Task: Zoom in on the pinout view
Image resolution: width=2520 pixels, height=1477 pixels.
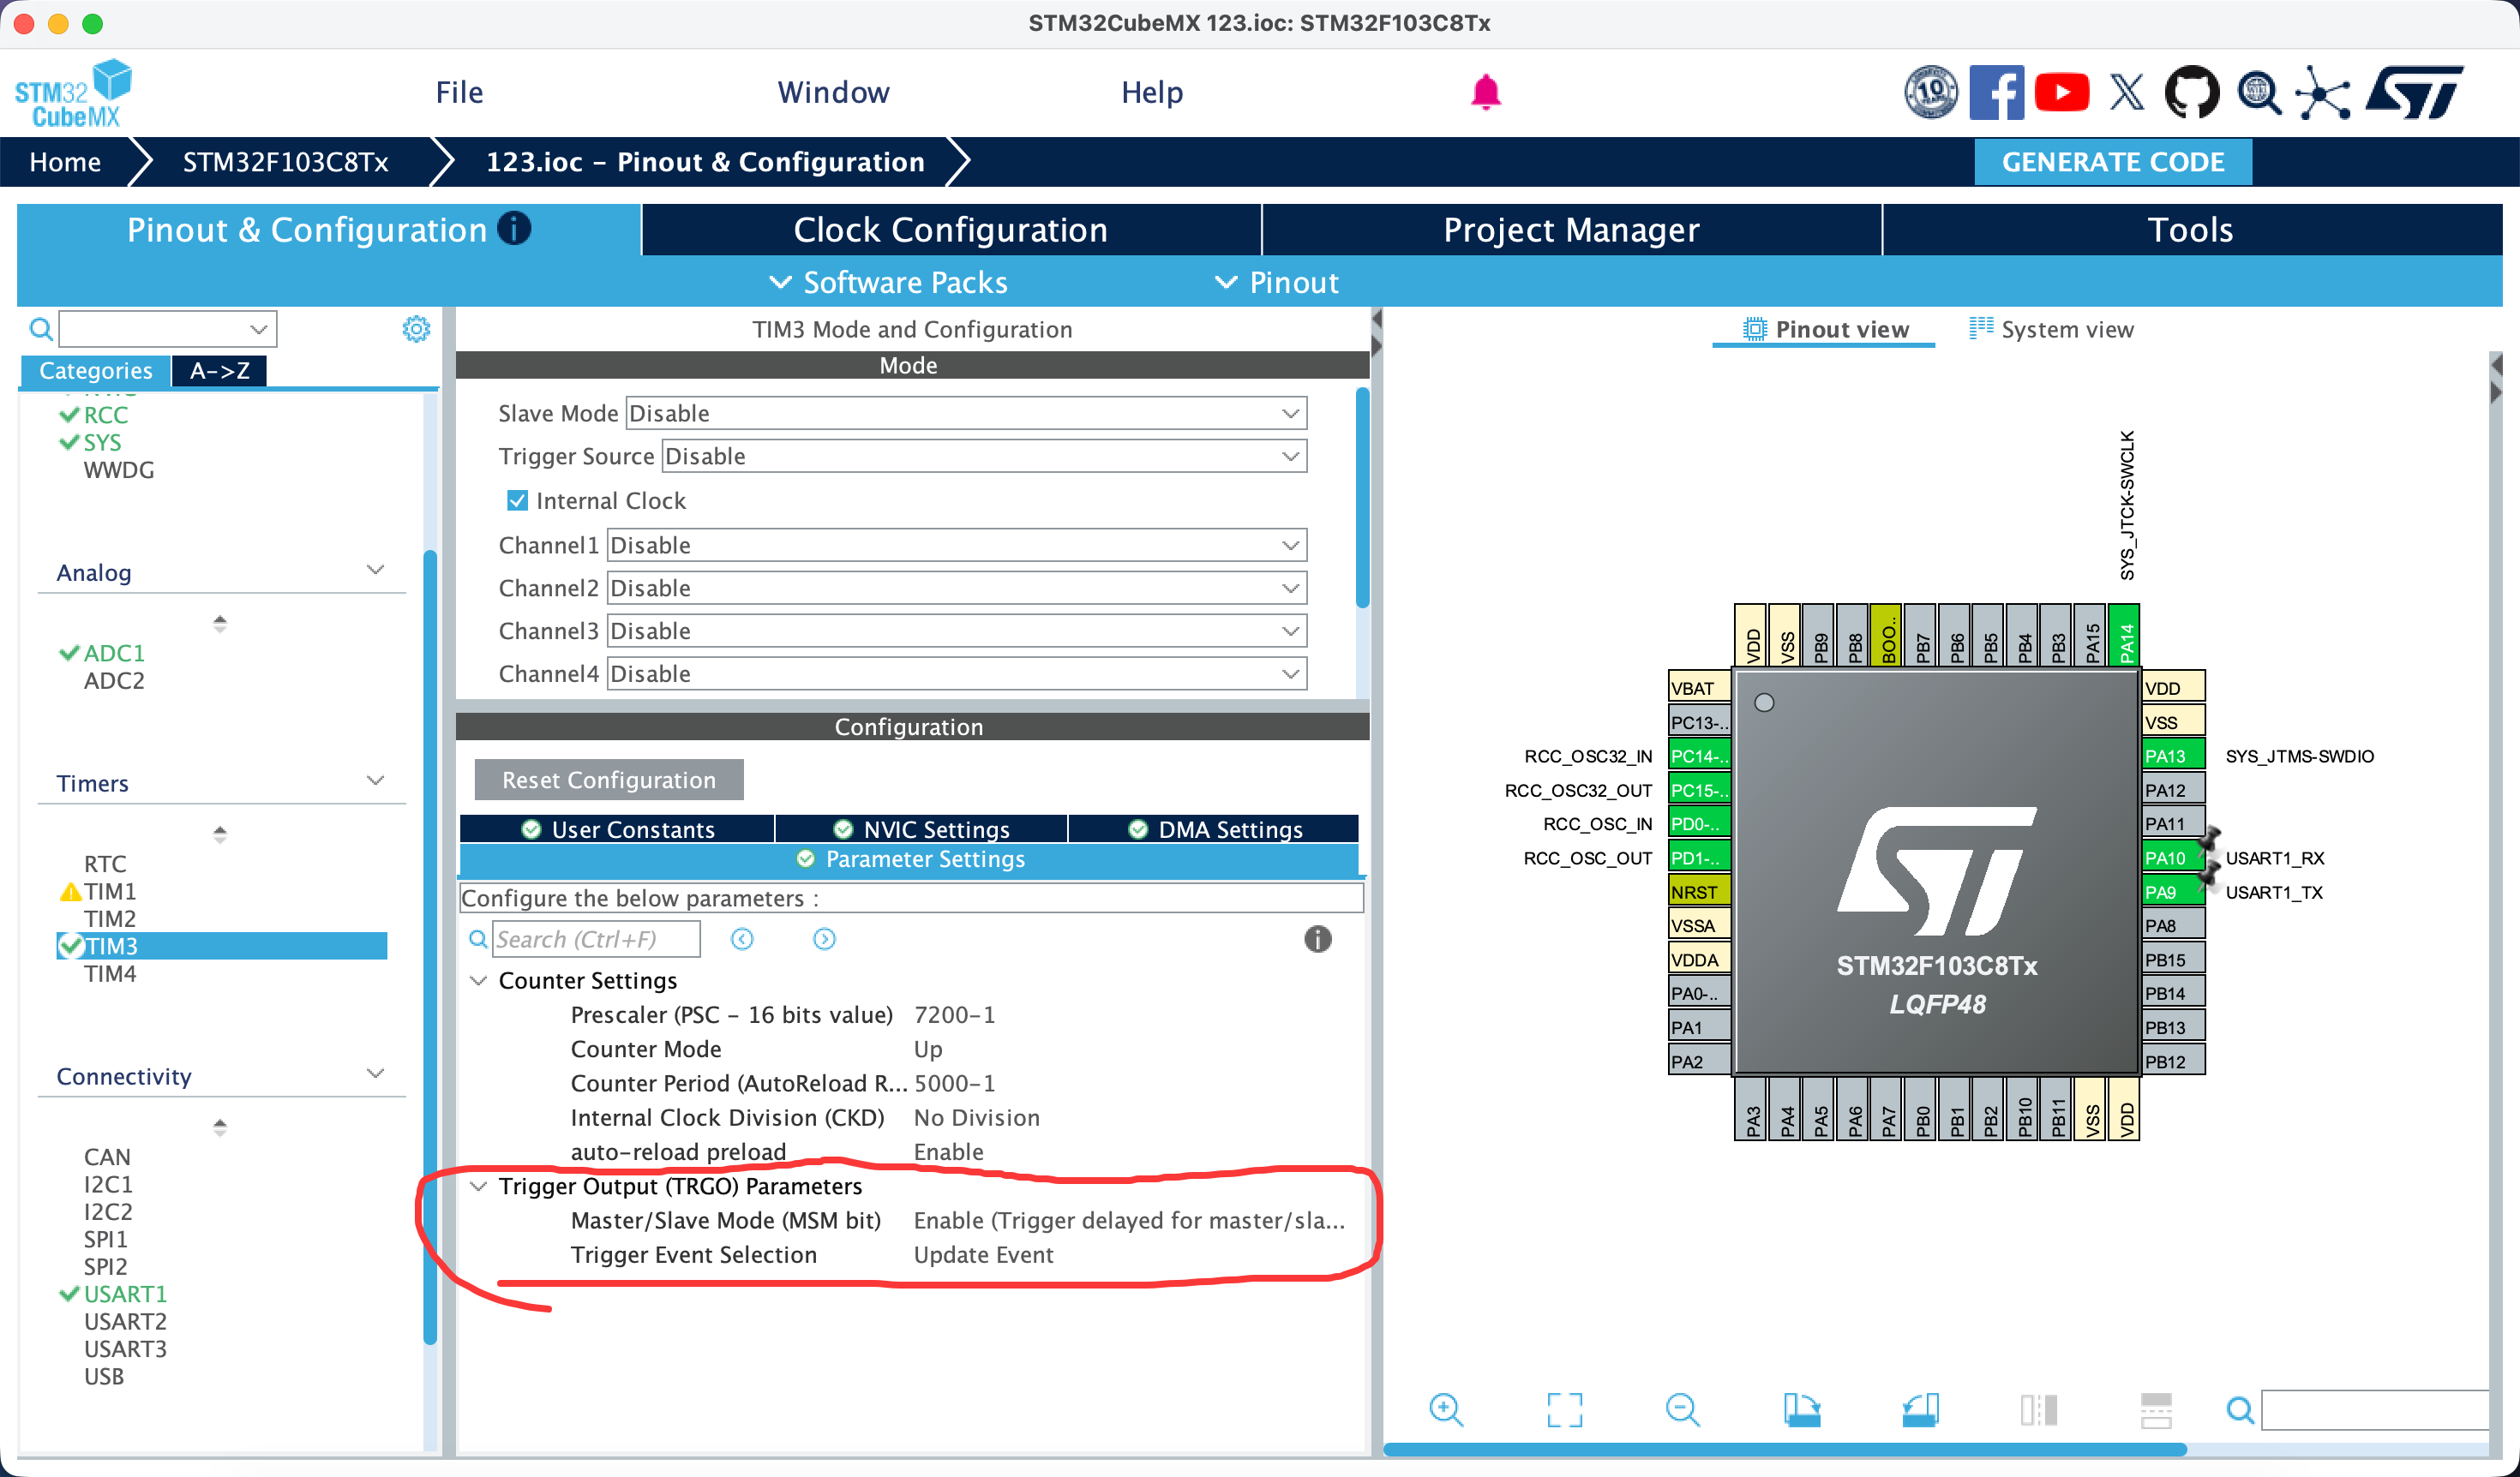Action: coord(1446,1410)
